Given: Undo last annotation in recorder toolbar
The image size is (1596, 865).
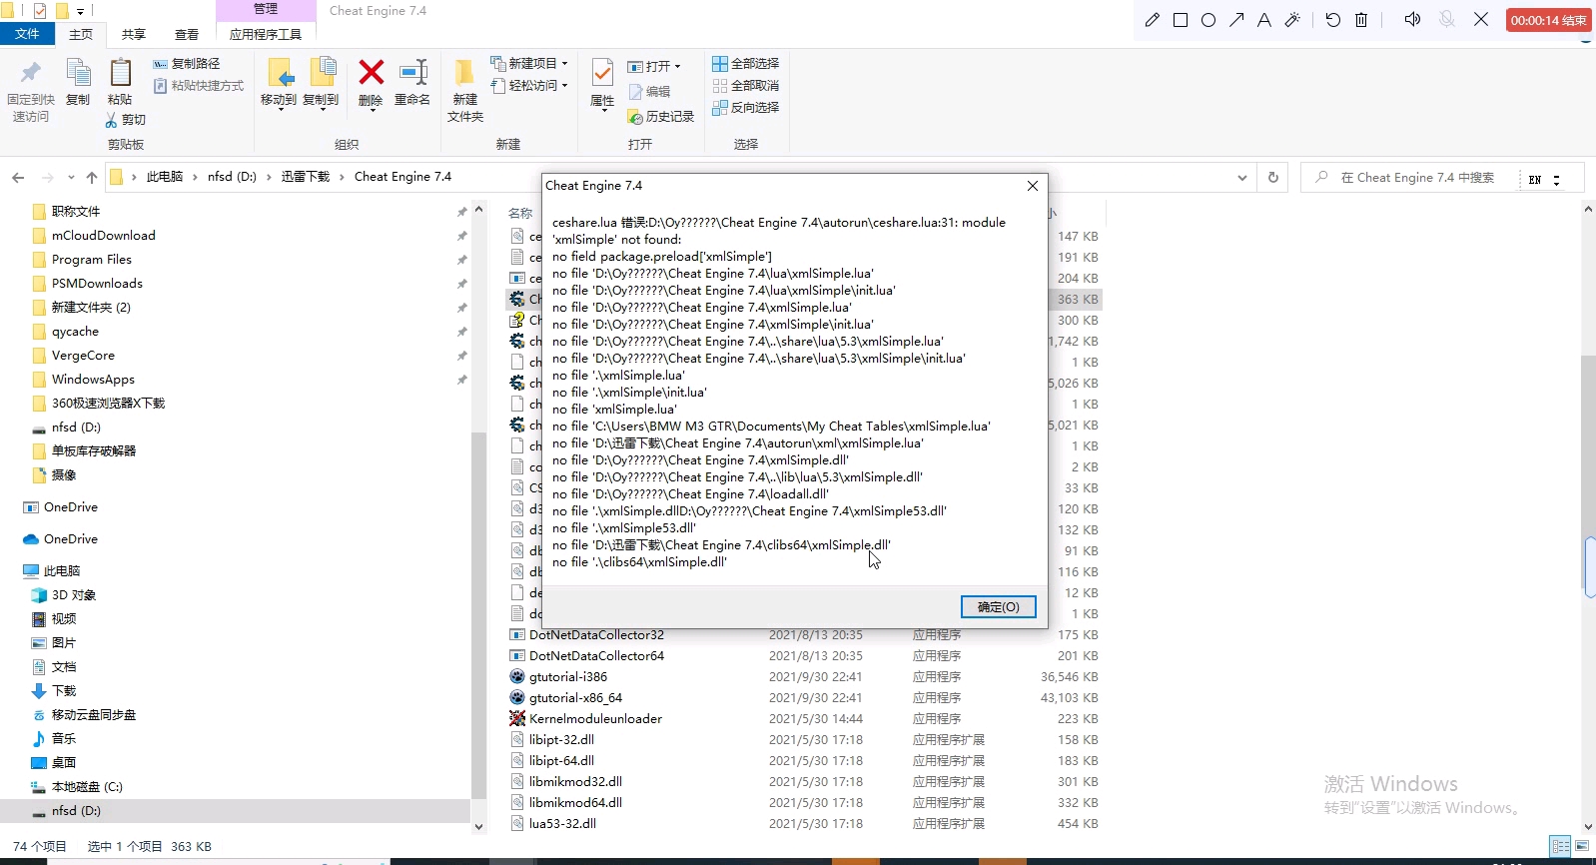Looking at the screenshot, I should tap(1333, 20).
